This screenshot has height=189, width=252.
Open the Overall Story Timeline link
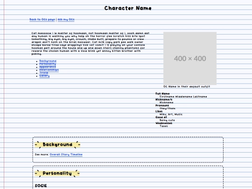[x=66, y=154]
